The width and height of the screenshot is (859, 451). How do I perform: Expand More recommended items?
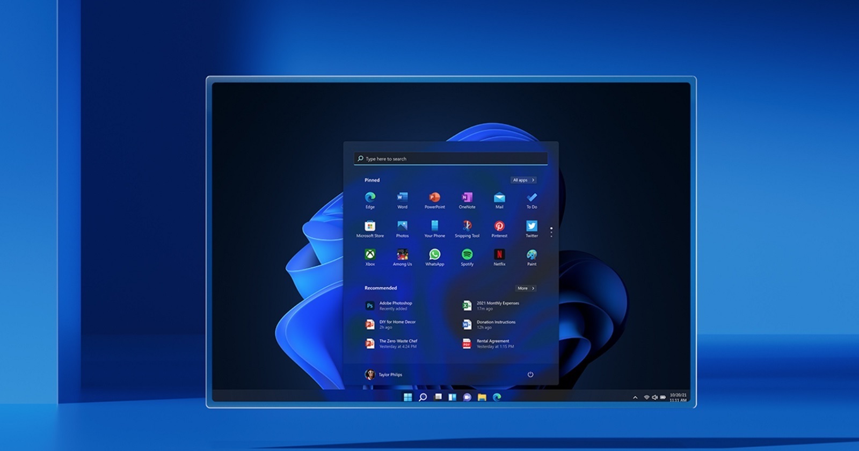pyautogui.click(x=525, y=288)
